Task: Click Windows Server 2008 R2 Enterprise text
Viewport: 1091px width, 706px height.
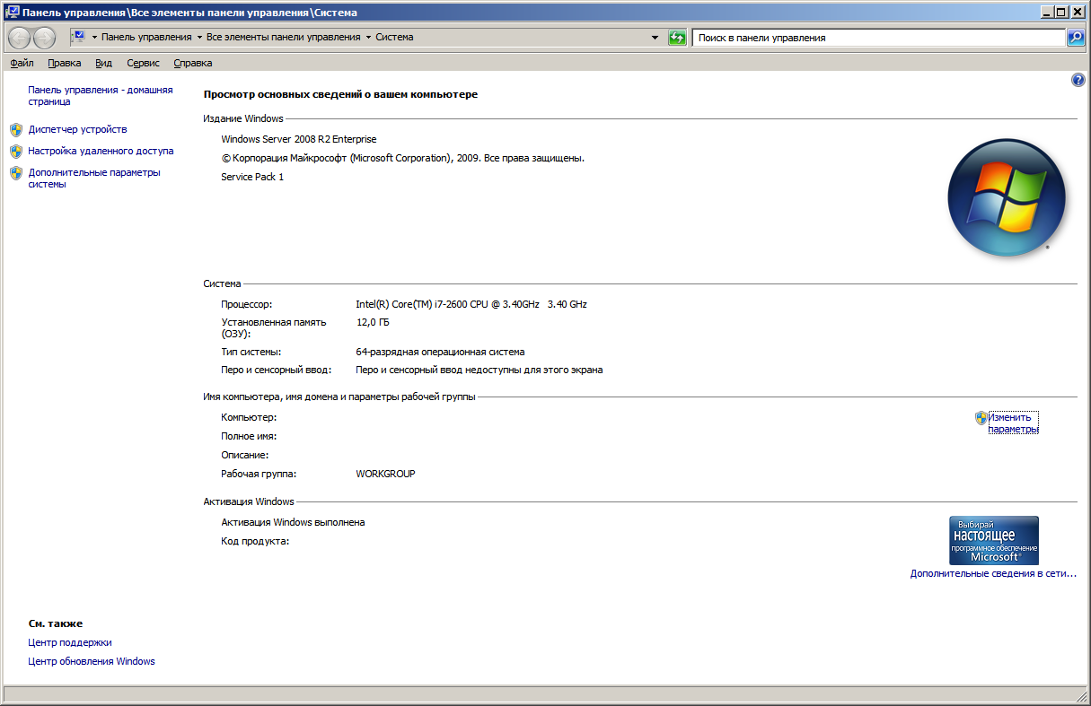Action: pyautogui.click(x=299, y=139)
